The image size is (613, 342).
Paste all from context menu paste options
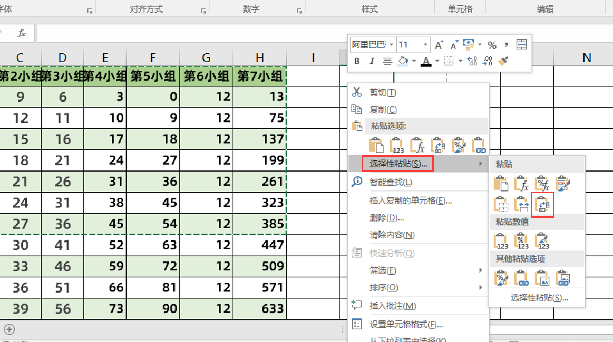point(376,145)
